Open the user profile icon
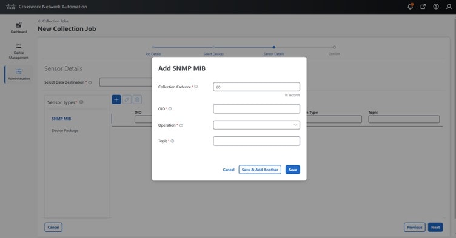The height and width of the screenshot is (238, 456). pyautogui.click(x=449, y=7)
